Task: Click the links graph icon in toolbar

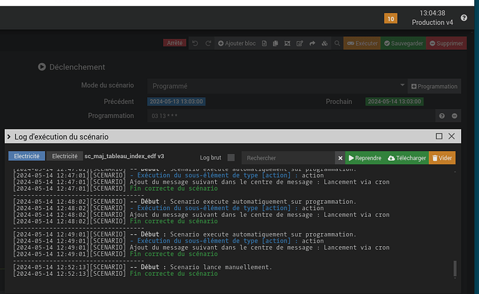Action: point(287,43)
